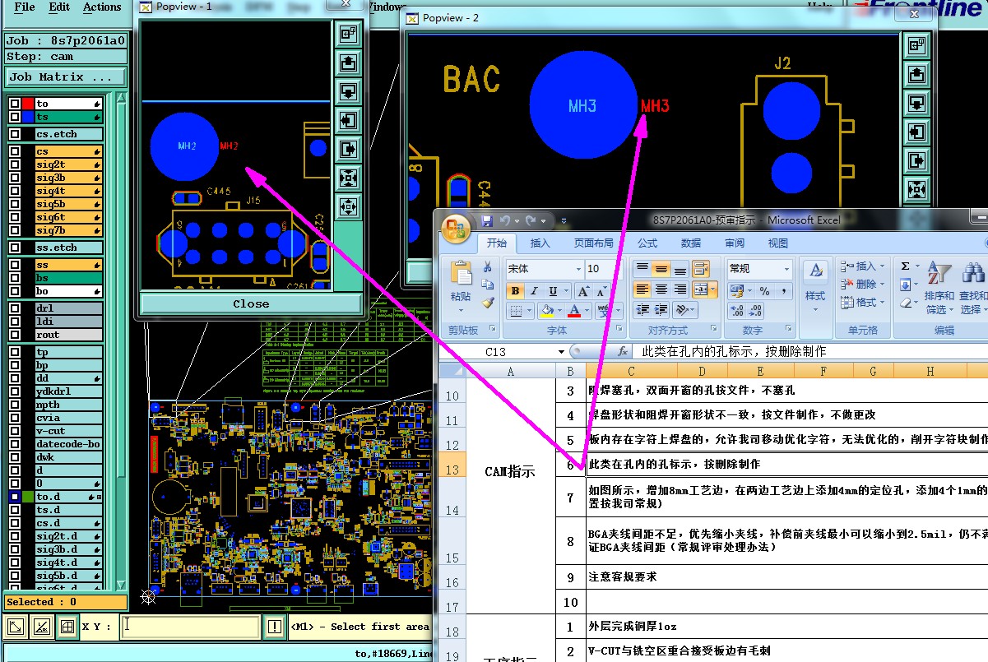
Task: Click the zoom-fit icon in Popview-1 toolbar
Action: [x=347, y=177]
